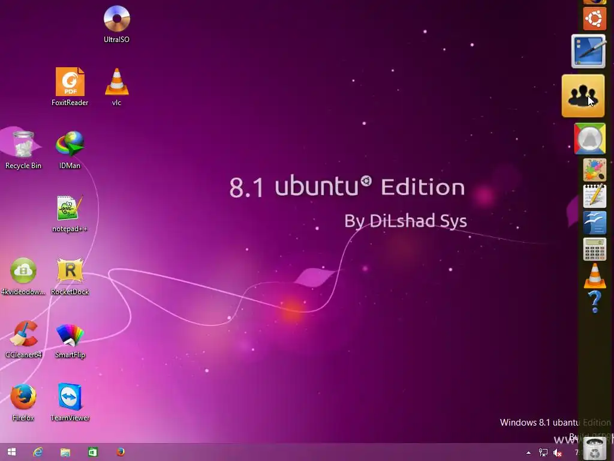The image size is (614, 461).
Task: Launch notepad++ desktop shortcut
Action: click(70, 214)
